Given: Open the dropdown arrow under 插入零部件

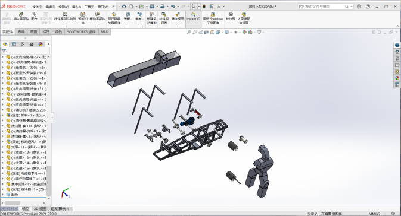Looking at the screenshot, I should coord(21,26).
